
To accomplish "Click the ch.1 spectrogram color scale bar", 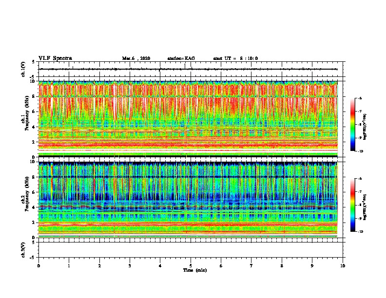I will click(353, 125).
